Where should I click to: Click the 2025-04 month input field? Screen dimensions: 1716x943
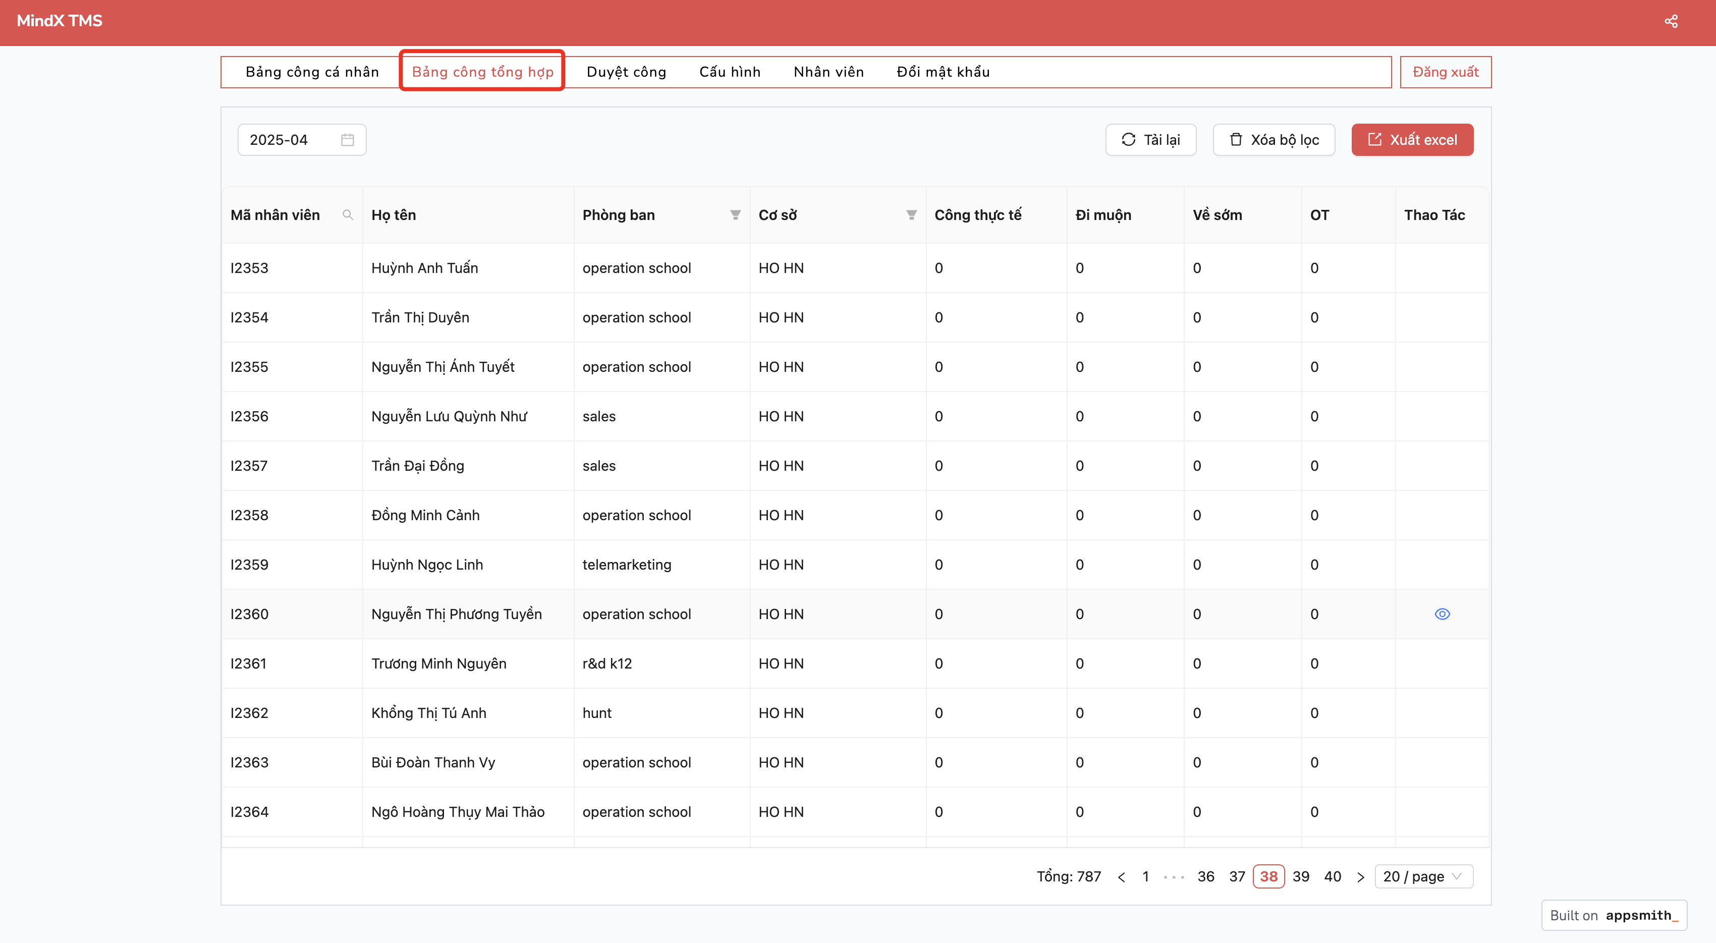tap(290, 140)
